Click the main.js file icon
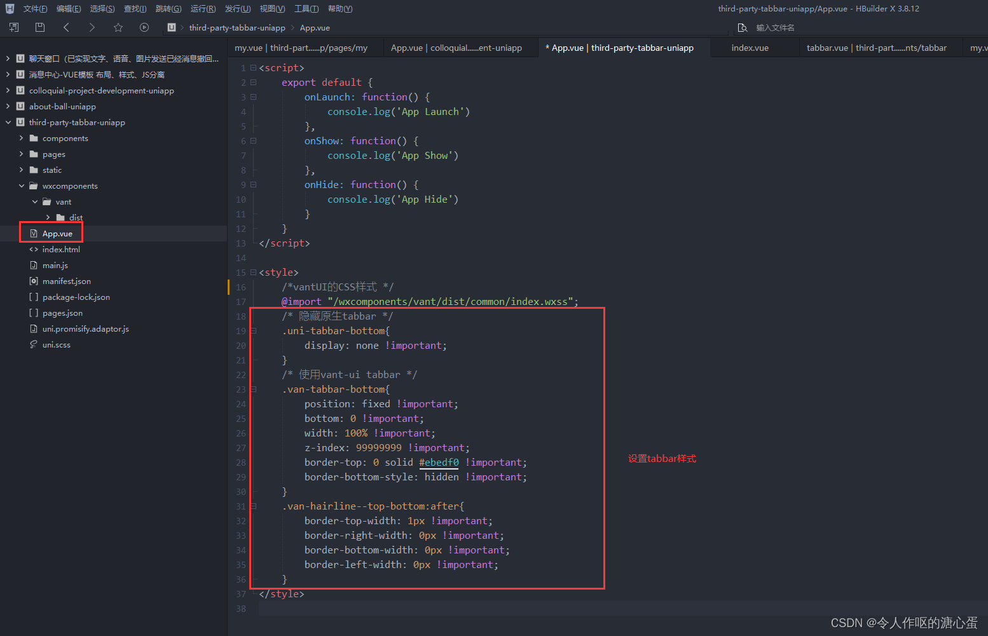The image size is (988, 636). click(34, 265)
